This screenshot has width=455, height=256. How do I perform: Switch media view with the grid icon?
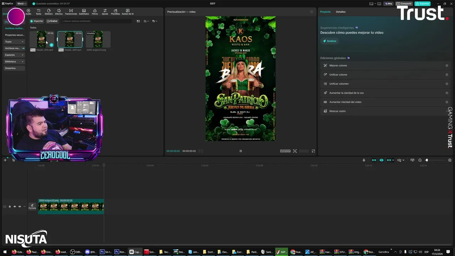coord(138,21)
